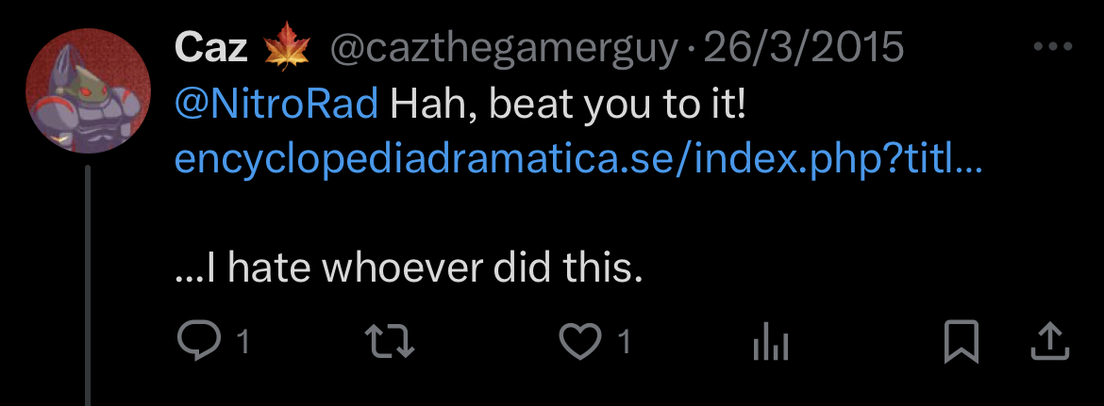This screenshot has height=406, width=1104.
Task: Open Caz's profile picture avatar
Action: [x=88, y=91]
